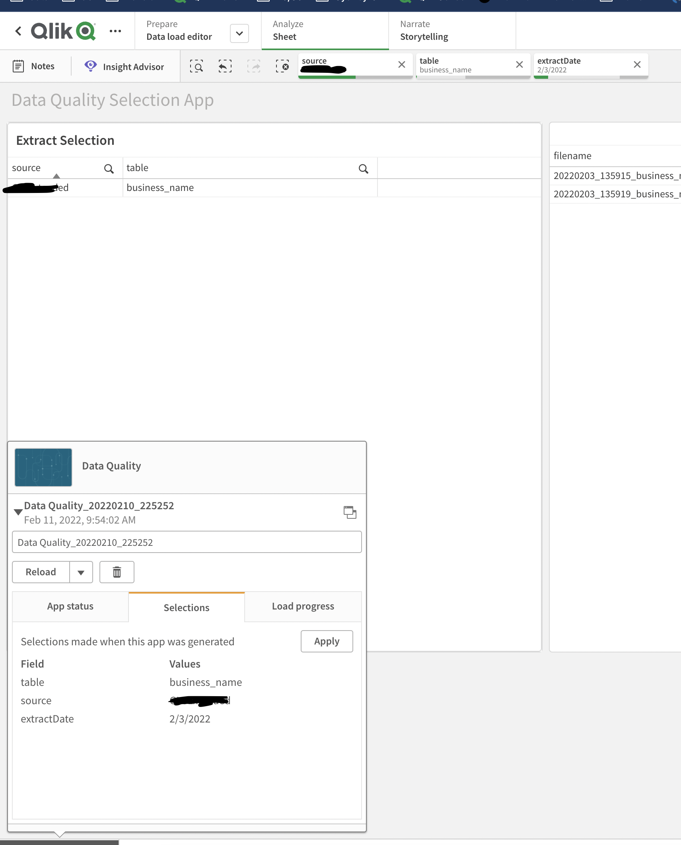The height and width of the screenshot is (845, 681).
Task: Step back in selections
Action: point(225,66)
